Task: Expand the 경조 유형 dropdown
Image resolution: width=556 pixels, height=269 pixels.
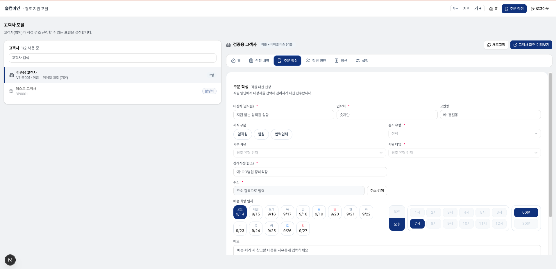Action: [464, 134]
